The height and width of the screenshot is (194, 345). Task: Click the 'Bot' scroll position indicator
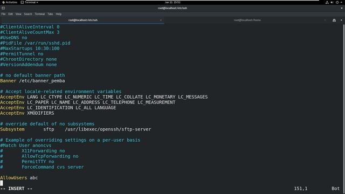pos(335,189)
